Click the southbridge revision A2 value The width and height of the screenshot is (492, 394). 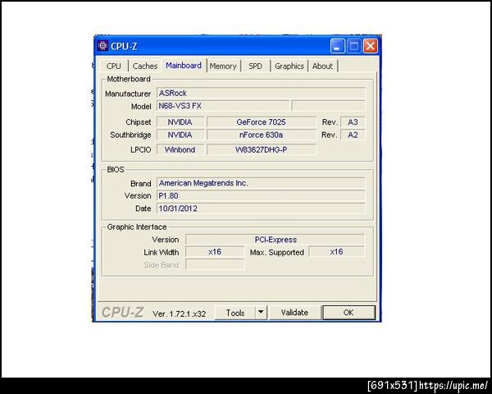(x=353, y=135)
